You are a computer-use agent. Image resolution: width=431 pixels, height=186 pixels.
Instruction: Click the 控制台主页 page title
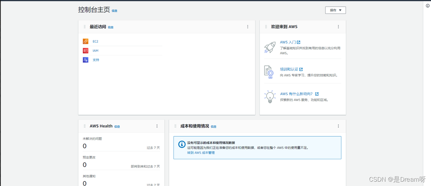(94, 10)
